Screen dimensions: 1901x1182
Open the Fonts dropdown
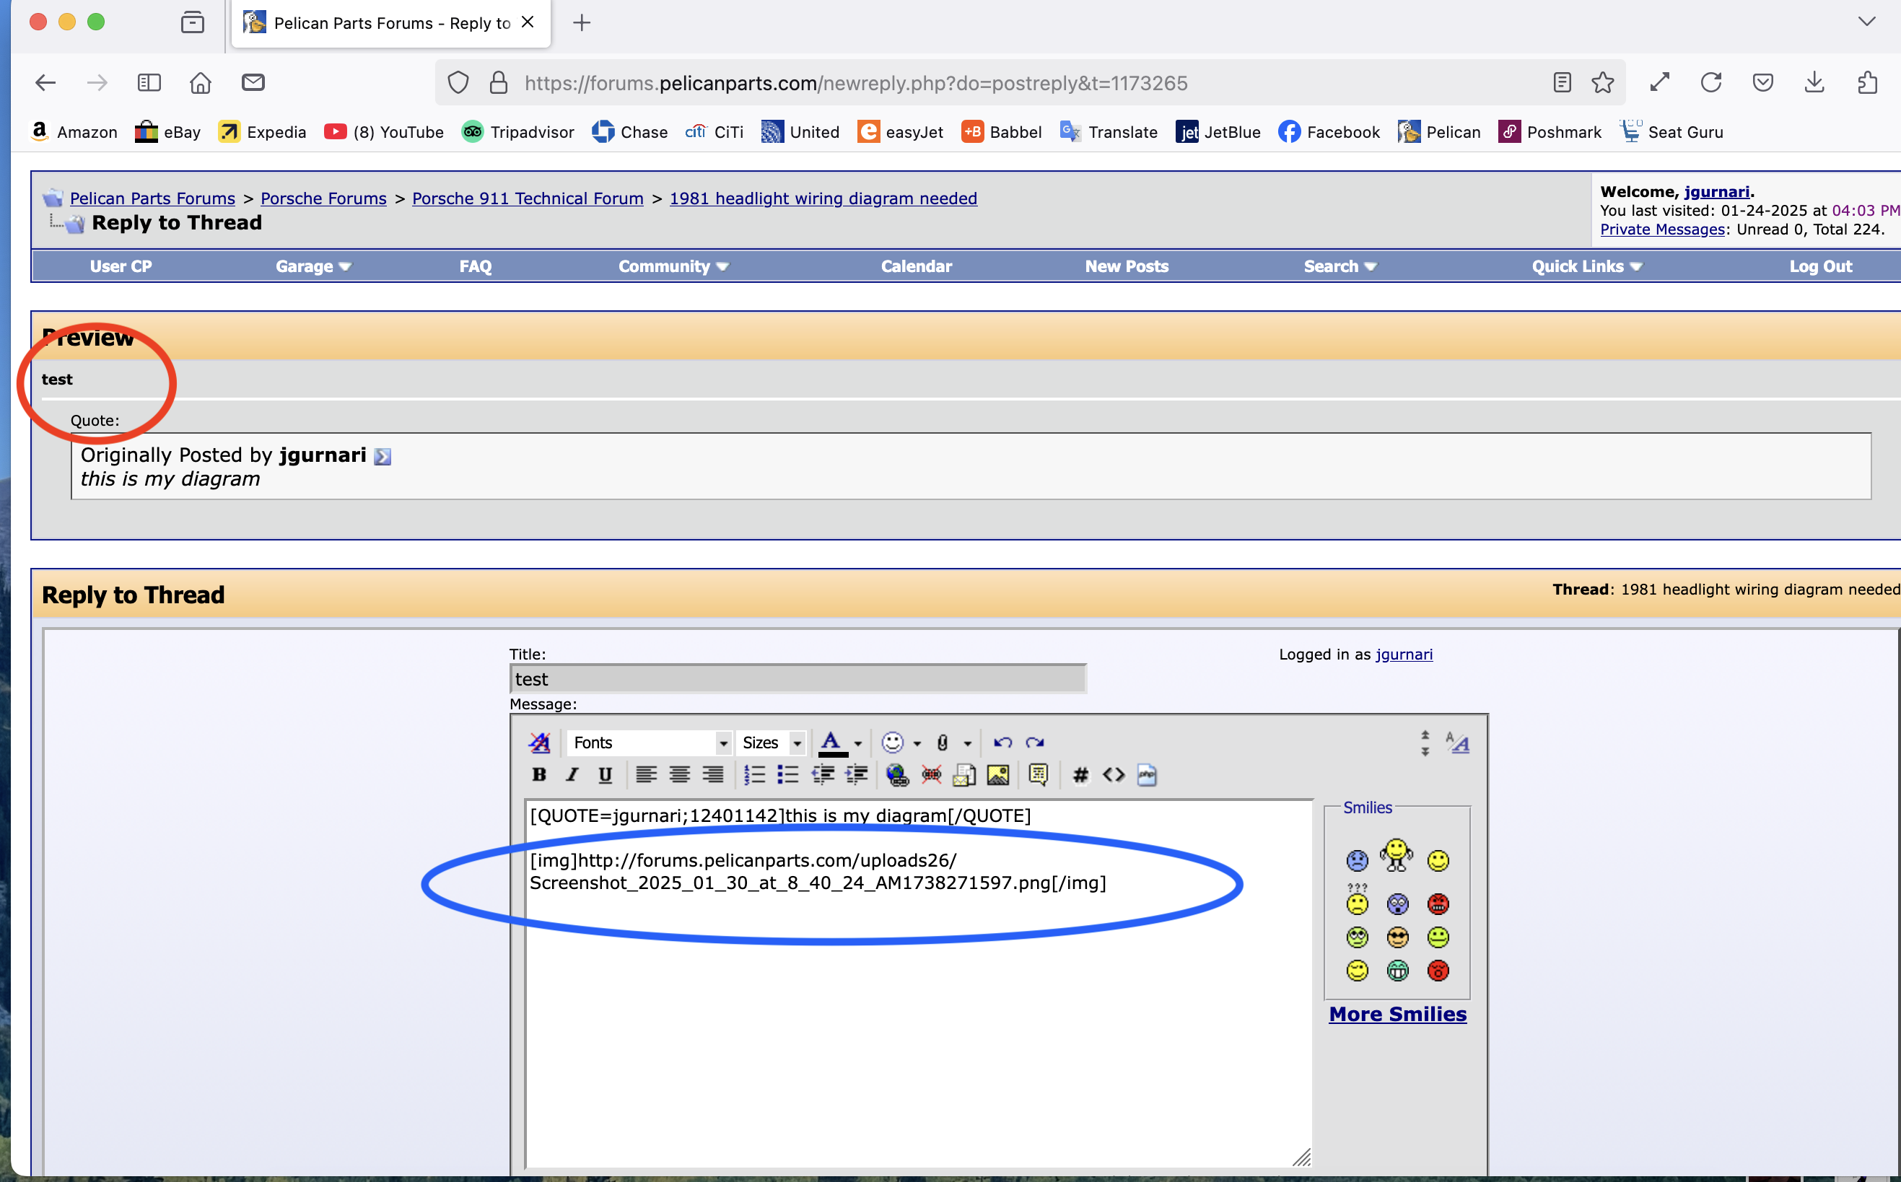649,742
